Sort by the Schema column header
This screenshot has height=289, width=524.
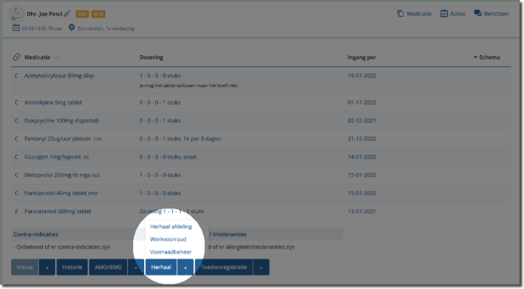click(489, 57)
